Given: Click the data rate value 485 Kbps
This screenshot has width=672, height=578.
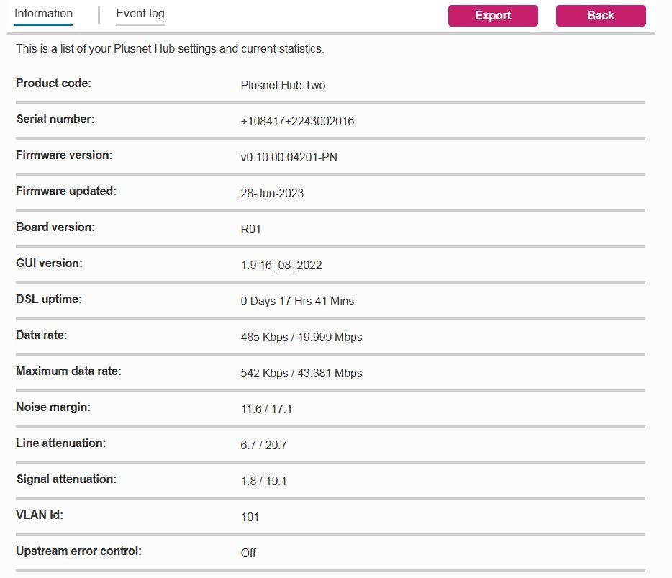Looking at the screenshot, I should tap(264, 337).
